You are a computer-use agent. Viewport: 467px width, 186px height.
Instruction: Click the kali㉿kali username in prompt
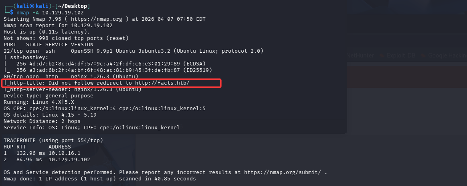pyautogui.click(x=32, y=6)
